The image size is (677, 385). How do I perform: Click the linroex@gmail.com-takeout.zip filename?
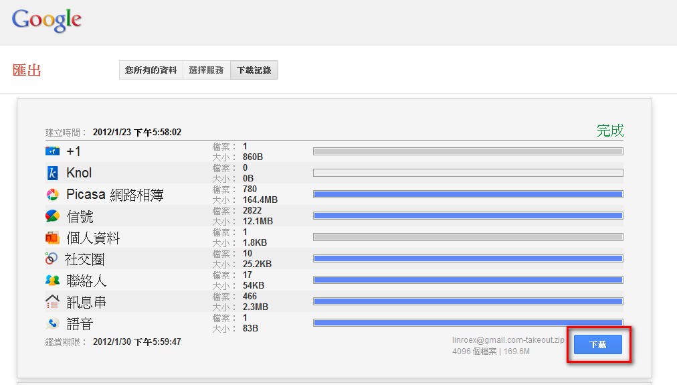(508, 340)
